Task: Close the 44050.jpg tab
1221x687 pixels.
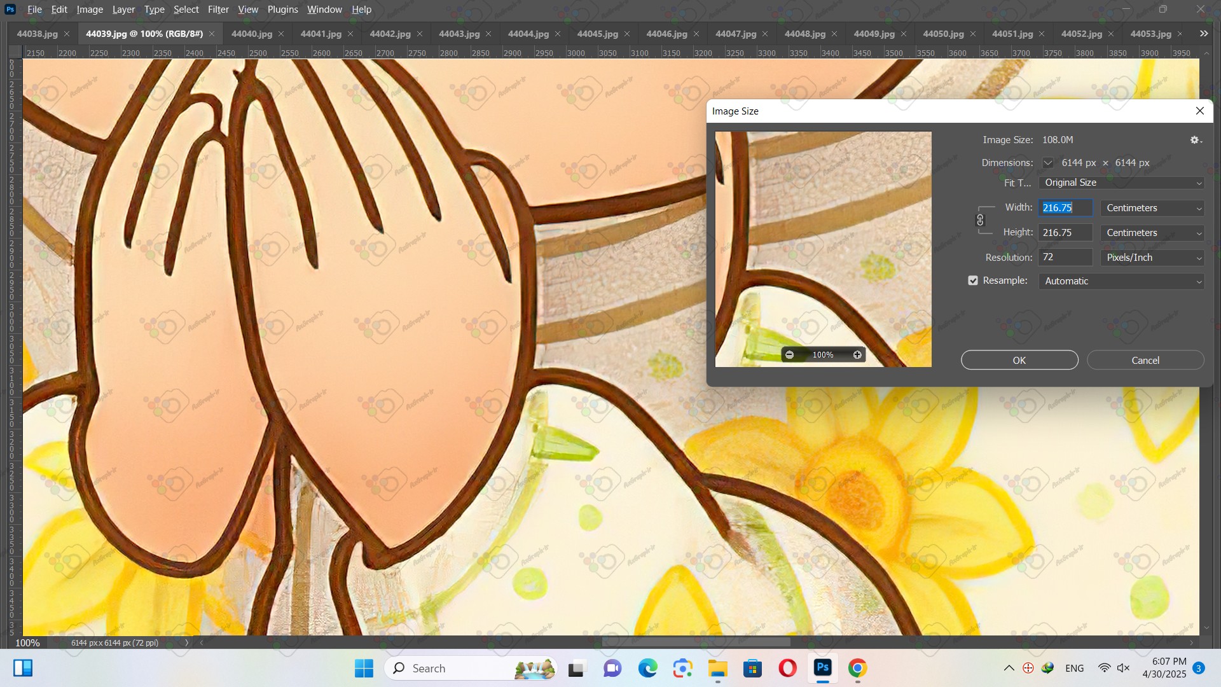Action: click(973, 34)
